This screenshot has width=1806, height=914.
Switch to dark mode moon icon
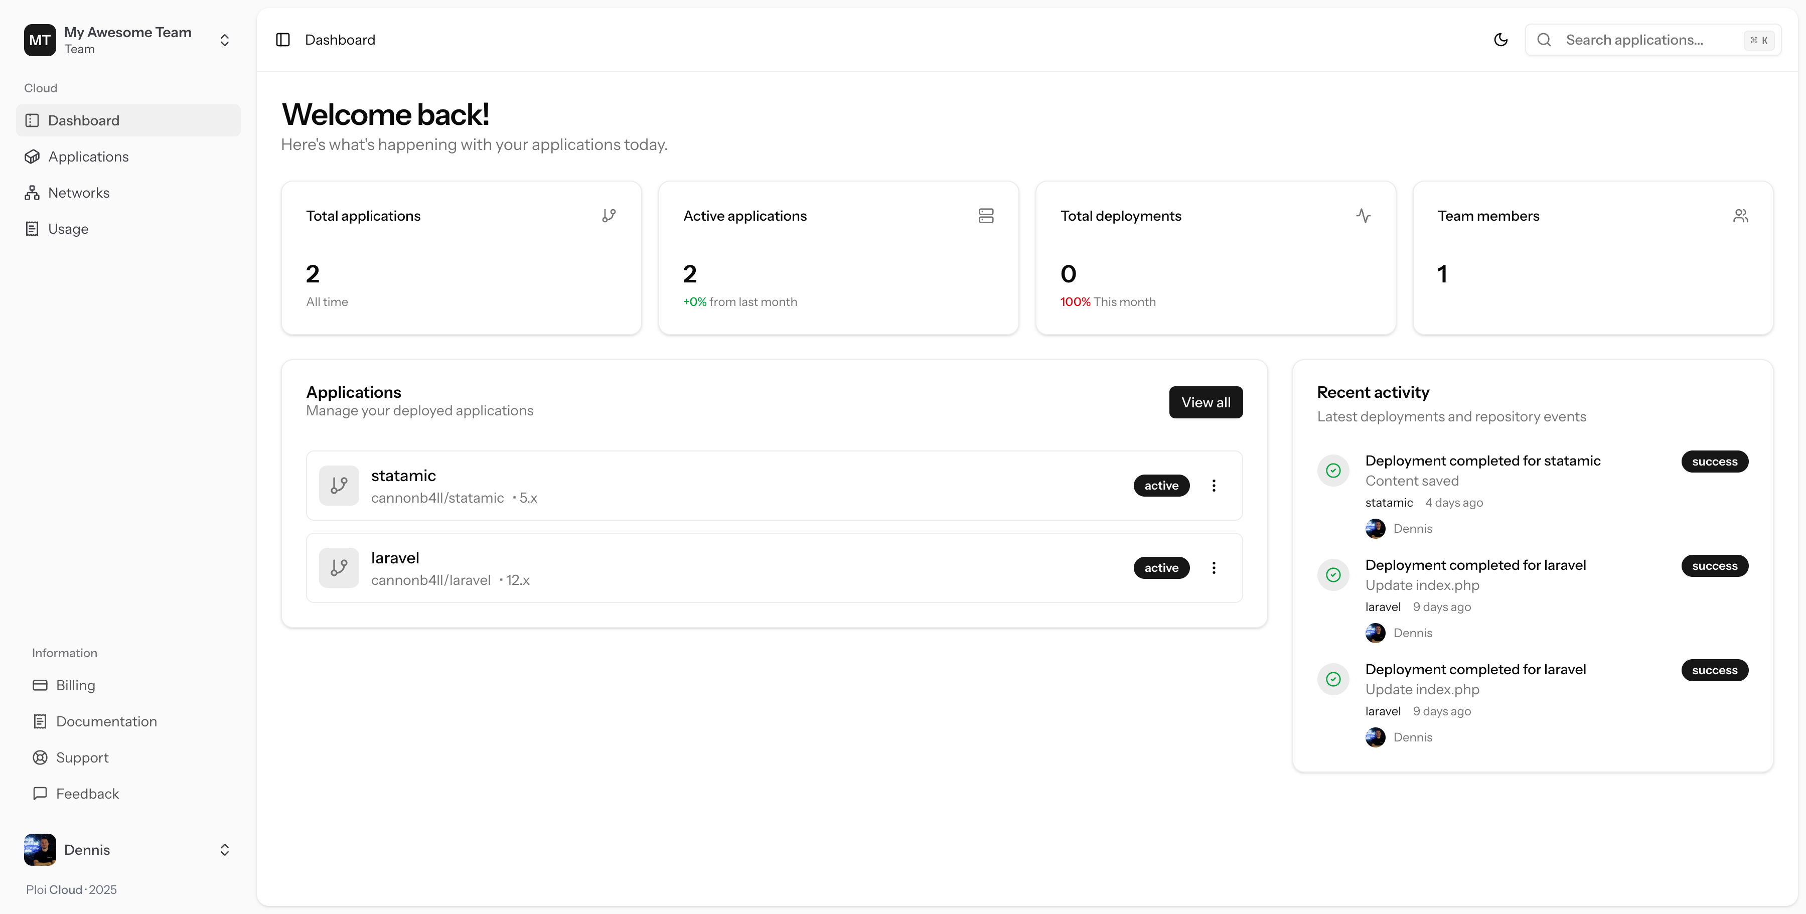pos(1500,40)
